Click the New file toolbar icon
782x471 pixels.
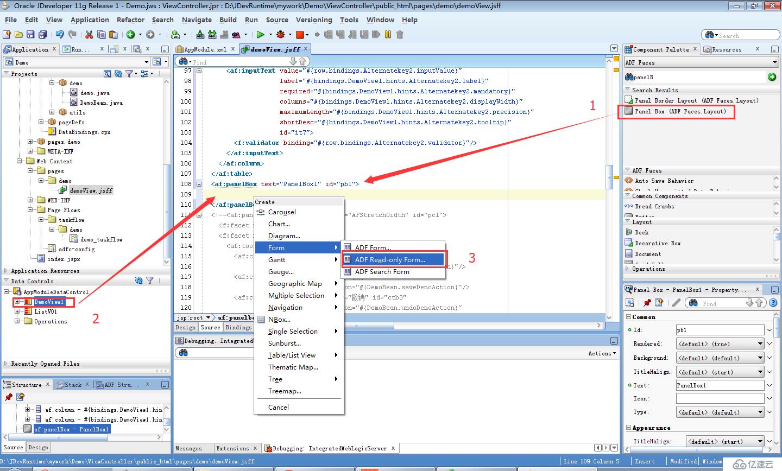(7, 34)
